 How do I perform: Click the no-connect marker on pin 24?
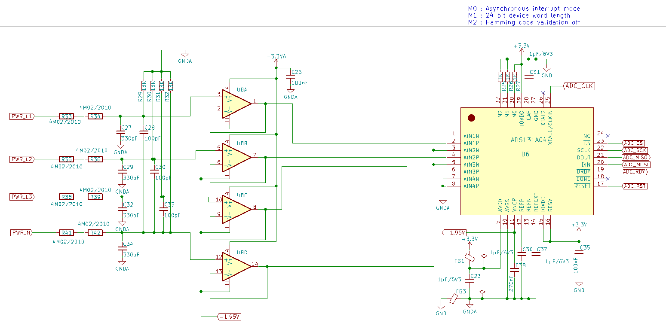(x=608, y=135)
